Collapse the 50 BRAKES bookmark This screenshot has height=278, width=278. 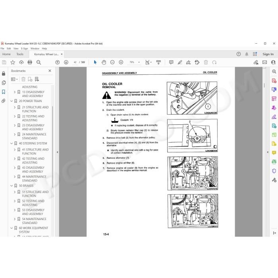(12, 185)
